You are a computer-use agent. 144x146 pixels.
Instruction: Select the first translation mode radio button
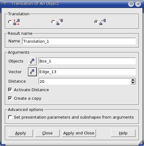(x=10, y=22)
